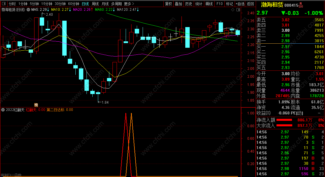
Task: Select the 日线 daily period tab
Action: point(85,4)
